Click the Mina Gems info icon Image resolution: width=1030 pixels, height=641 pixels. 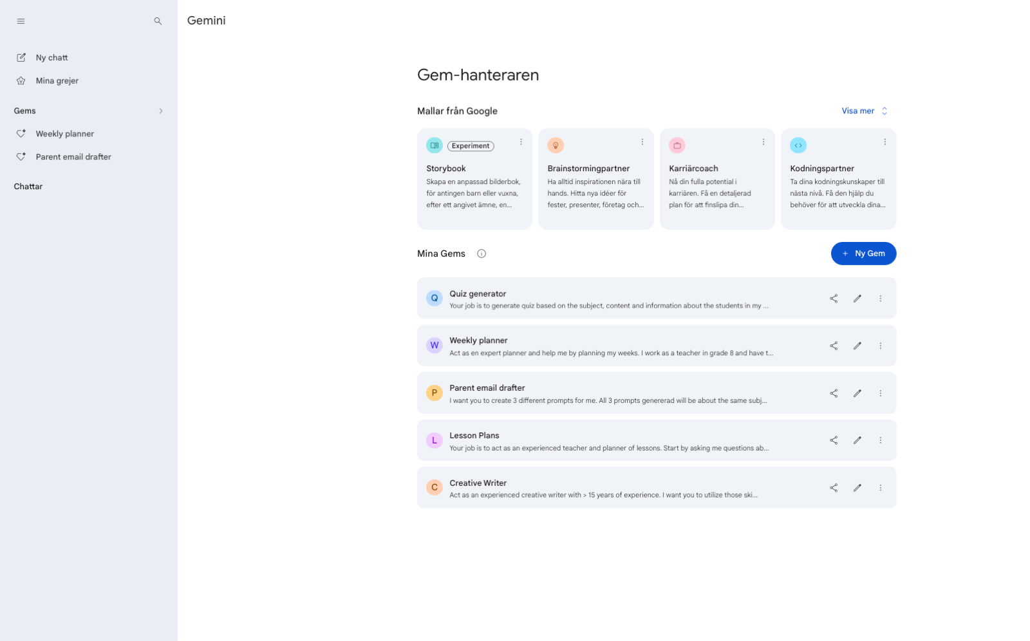(482, 254)
